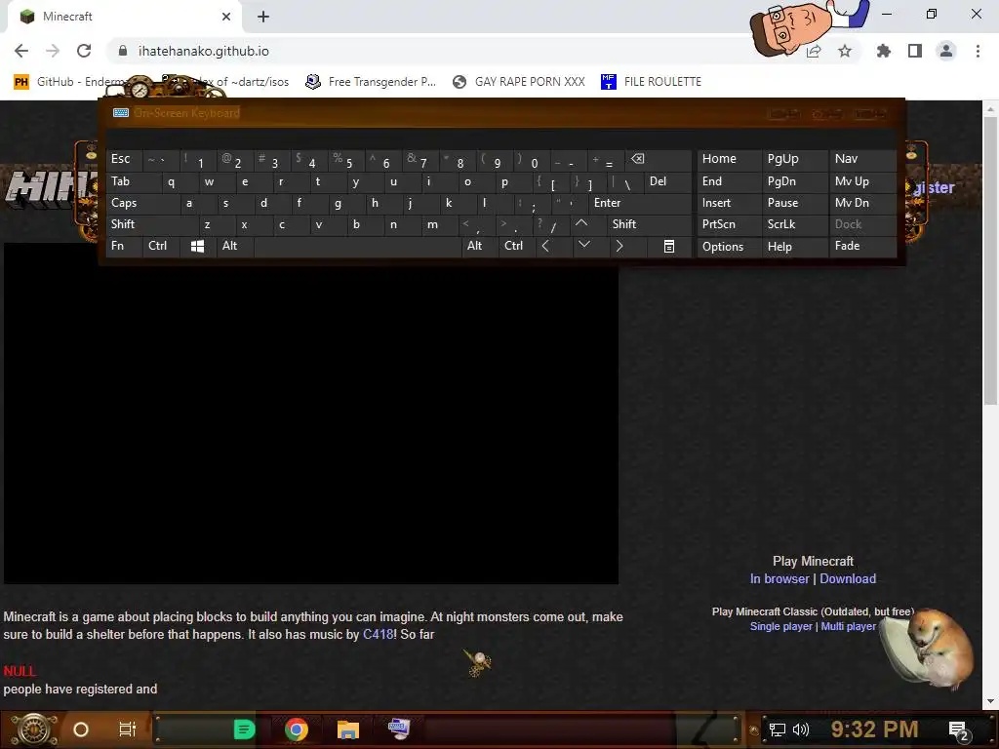
Task: Open the Chrome profile avatar
Action: coord(946,51)
